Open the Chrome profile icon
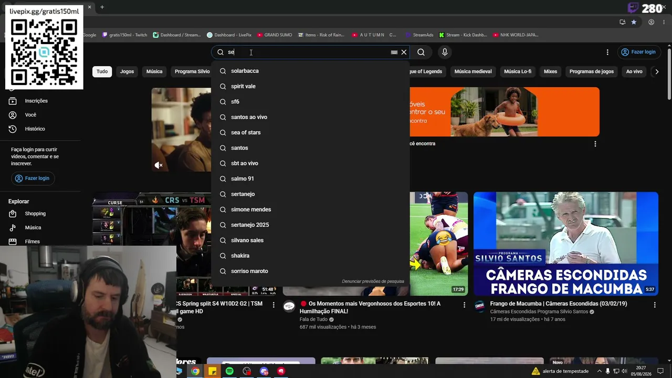The height and width of the screenshot is (378, 672). click(x=651, y=22)
